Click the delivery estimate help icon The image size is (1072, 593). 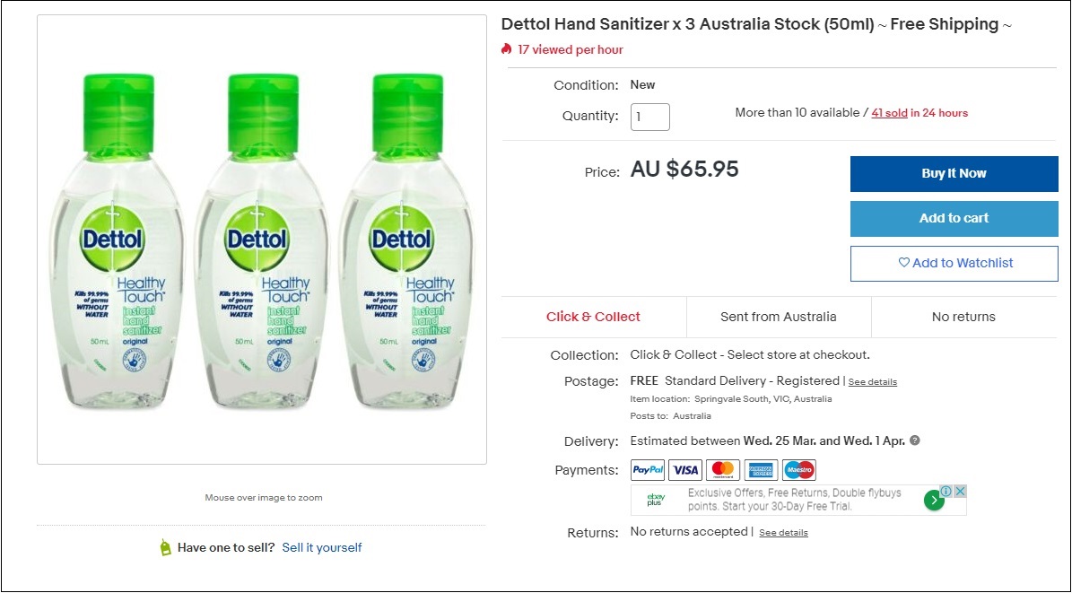pyautogui.click(x=915, y=441)
